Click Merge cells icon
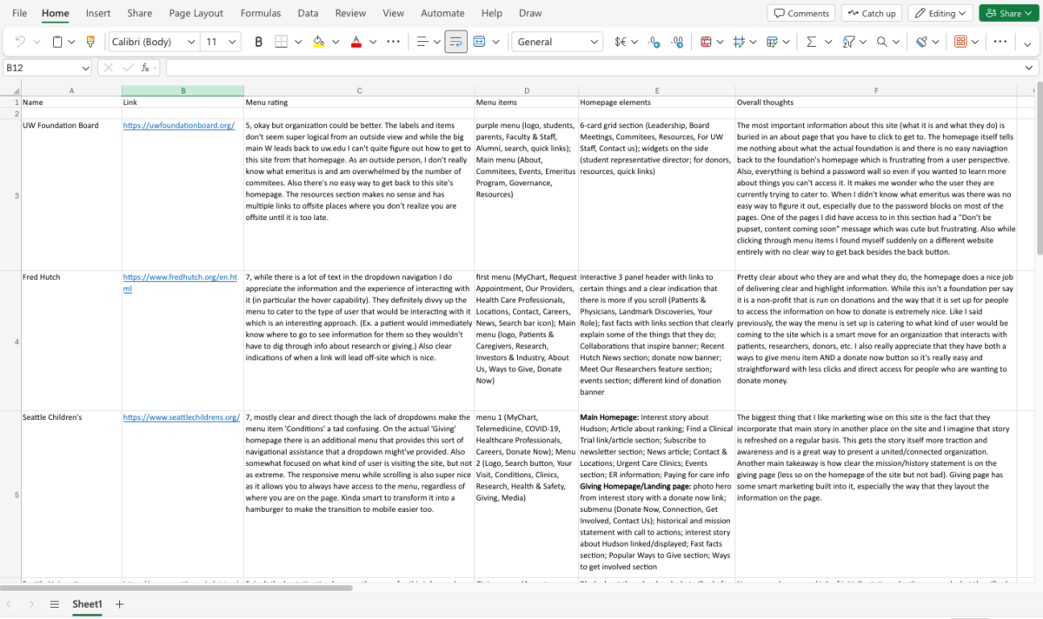 click(x=479, y=42)
